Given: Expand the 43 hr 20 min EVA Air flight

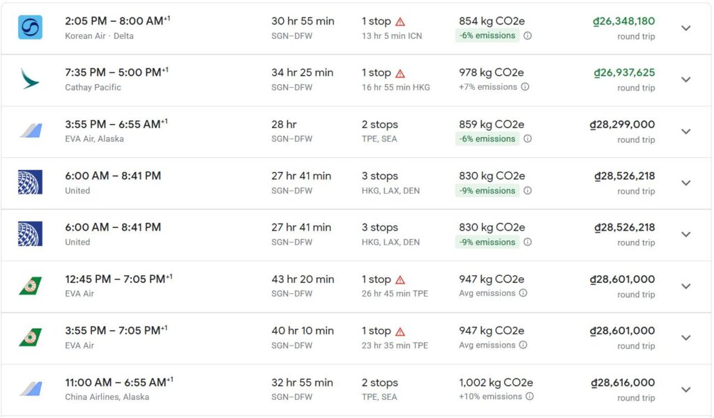Looking at the screenshot, I should [685, 286].
